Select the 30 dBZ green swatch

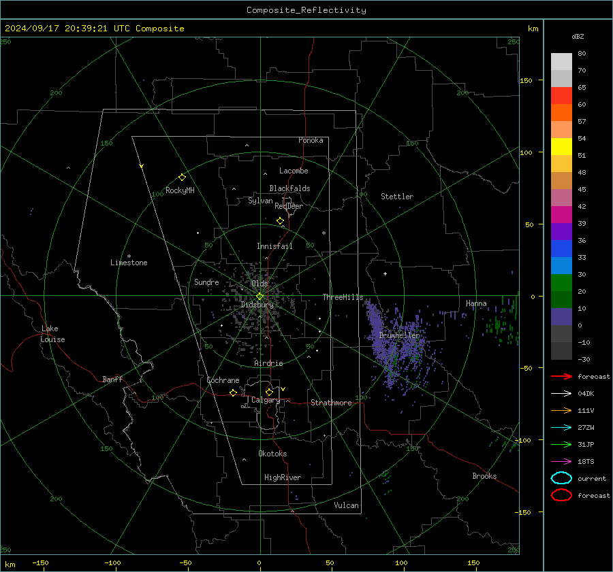[561, 283]
